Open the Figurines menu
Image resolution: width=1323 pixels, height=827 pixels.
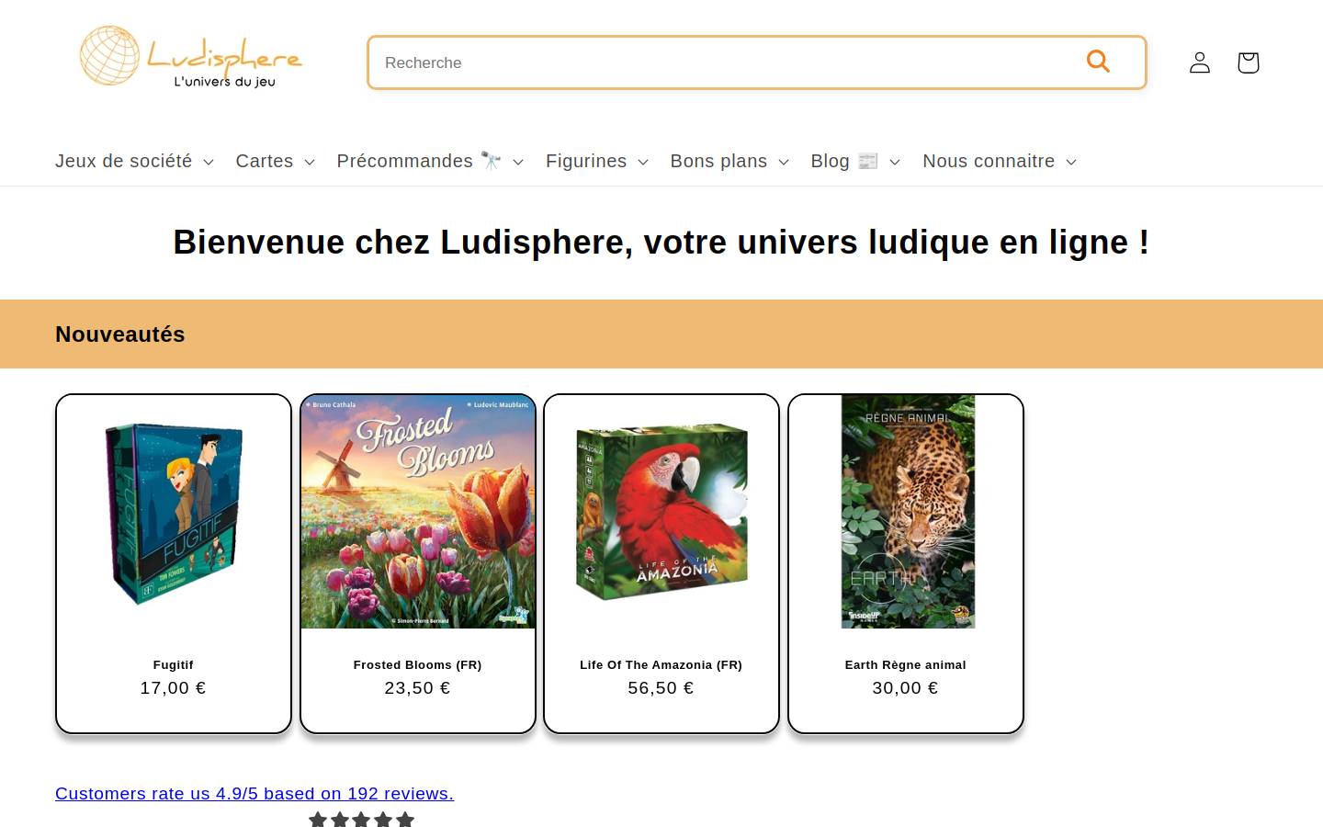(x=597, y=161)
